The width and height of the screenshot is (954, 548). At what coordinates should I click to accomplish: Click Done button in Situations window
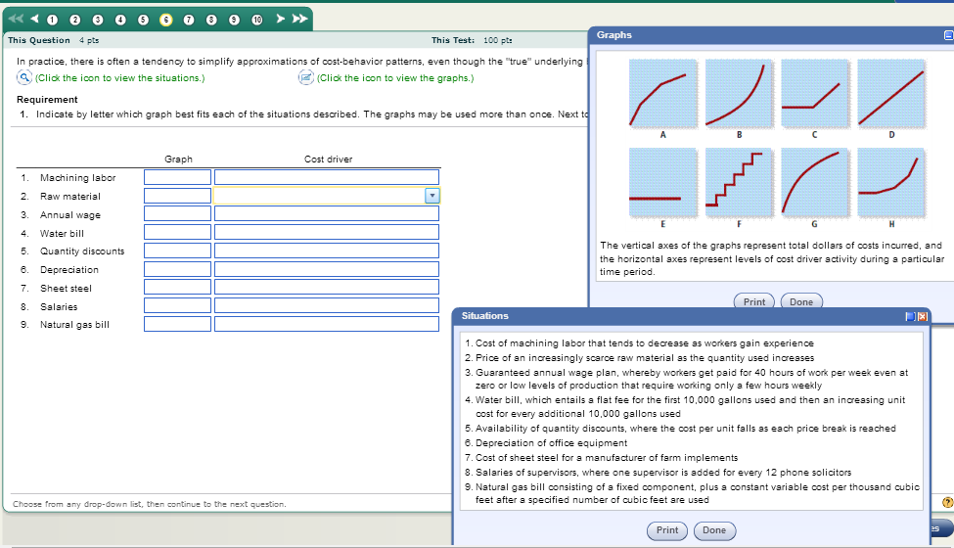point(714,530)
